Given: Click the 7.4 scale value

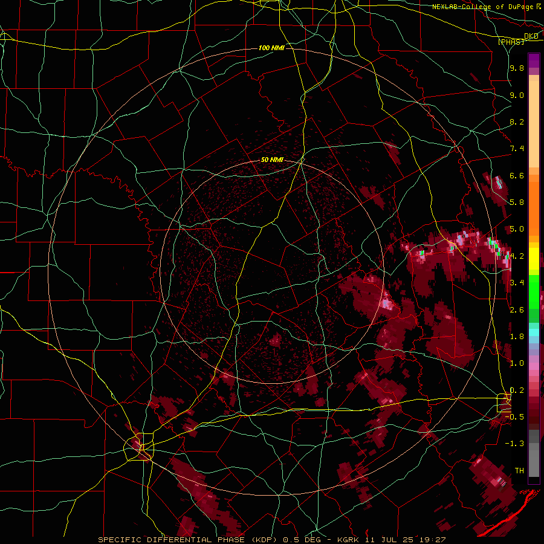Looking at the screenshot, I should click(517, 149).
